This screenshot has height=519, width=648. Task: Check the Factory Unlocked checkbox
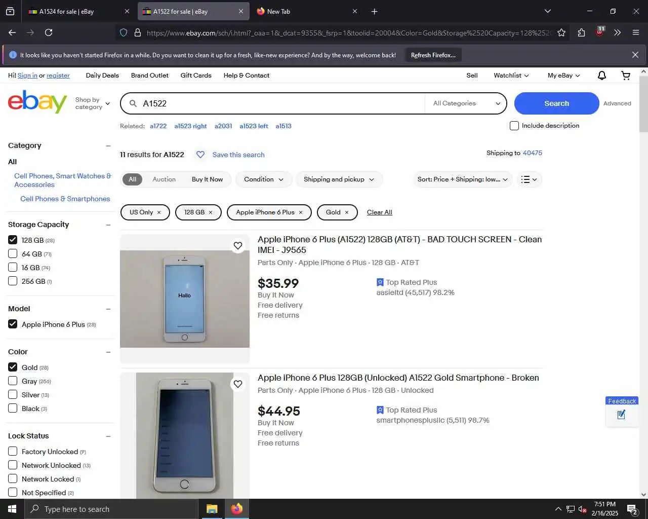coord(13,451)
